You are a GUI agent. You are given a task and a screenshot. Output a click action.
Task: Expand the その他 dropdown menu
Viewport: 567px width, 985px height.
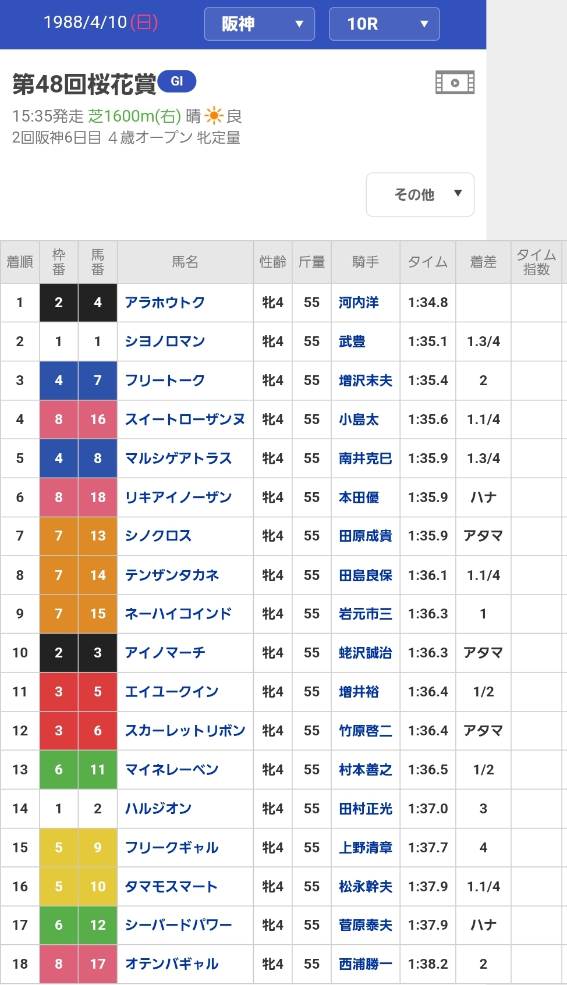click(x=420, y=194)
